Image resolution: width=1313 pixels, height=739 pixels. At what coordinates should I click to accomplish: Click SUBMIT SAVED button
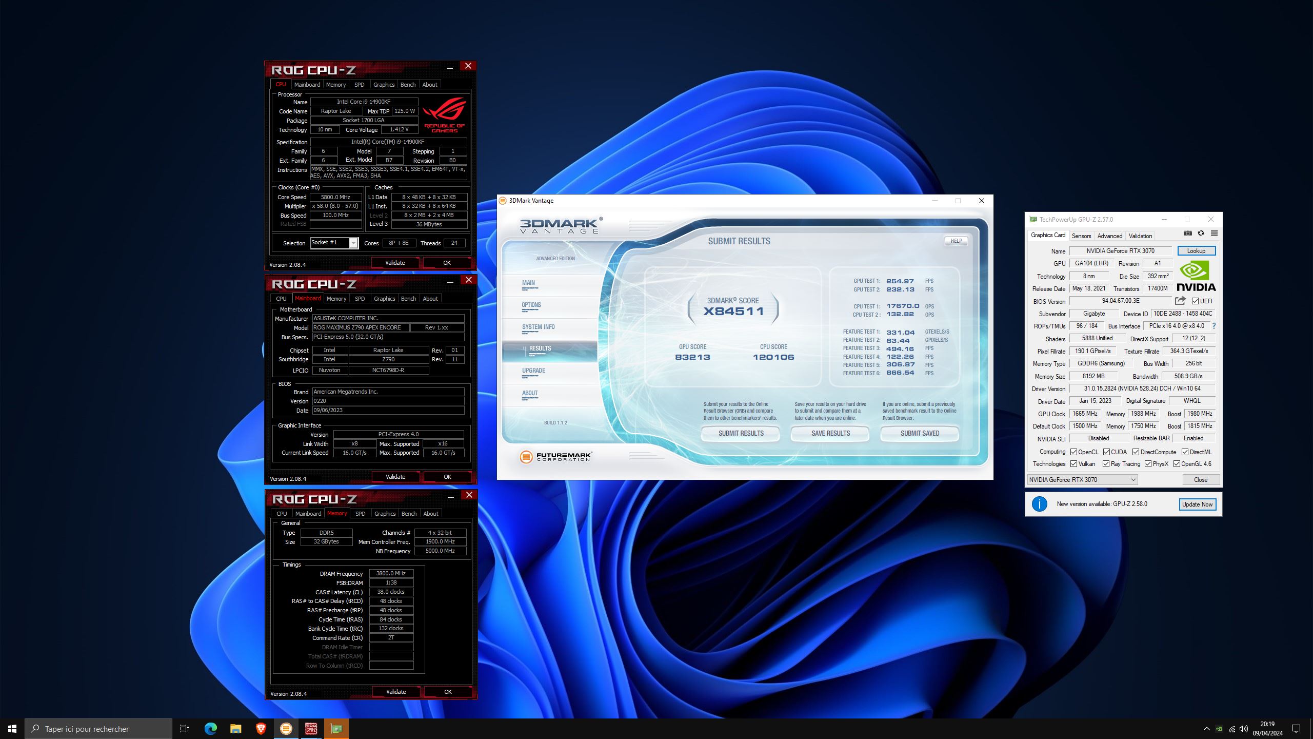[x=920, y=434]
